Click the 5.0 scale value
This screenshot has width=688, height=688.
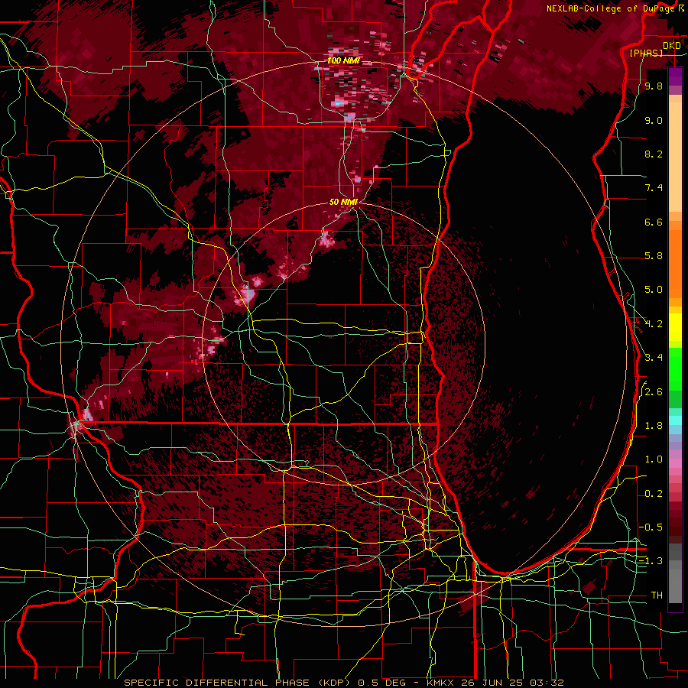coord(654,290)
